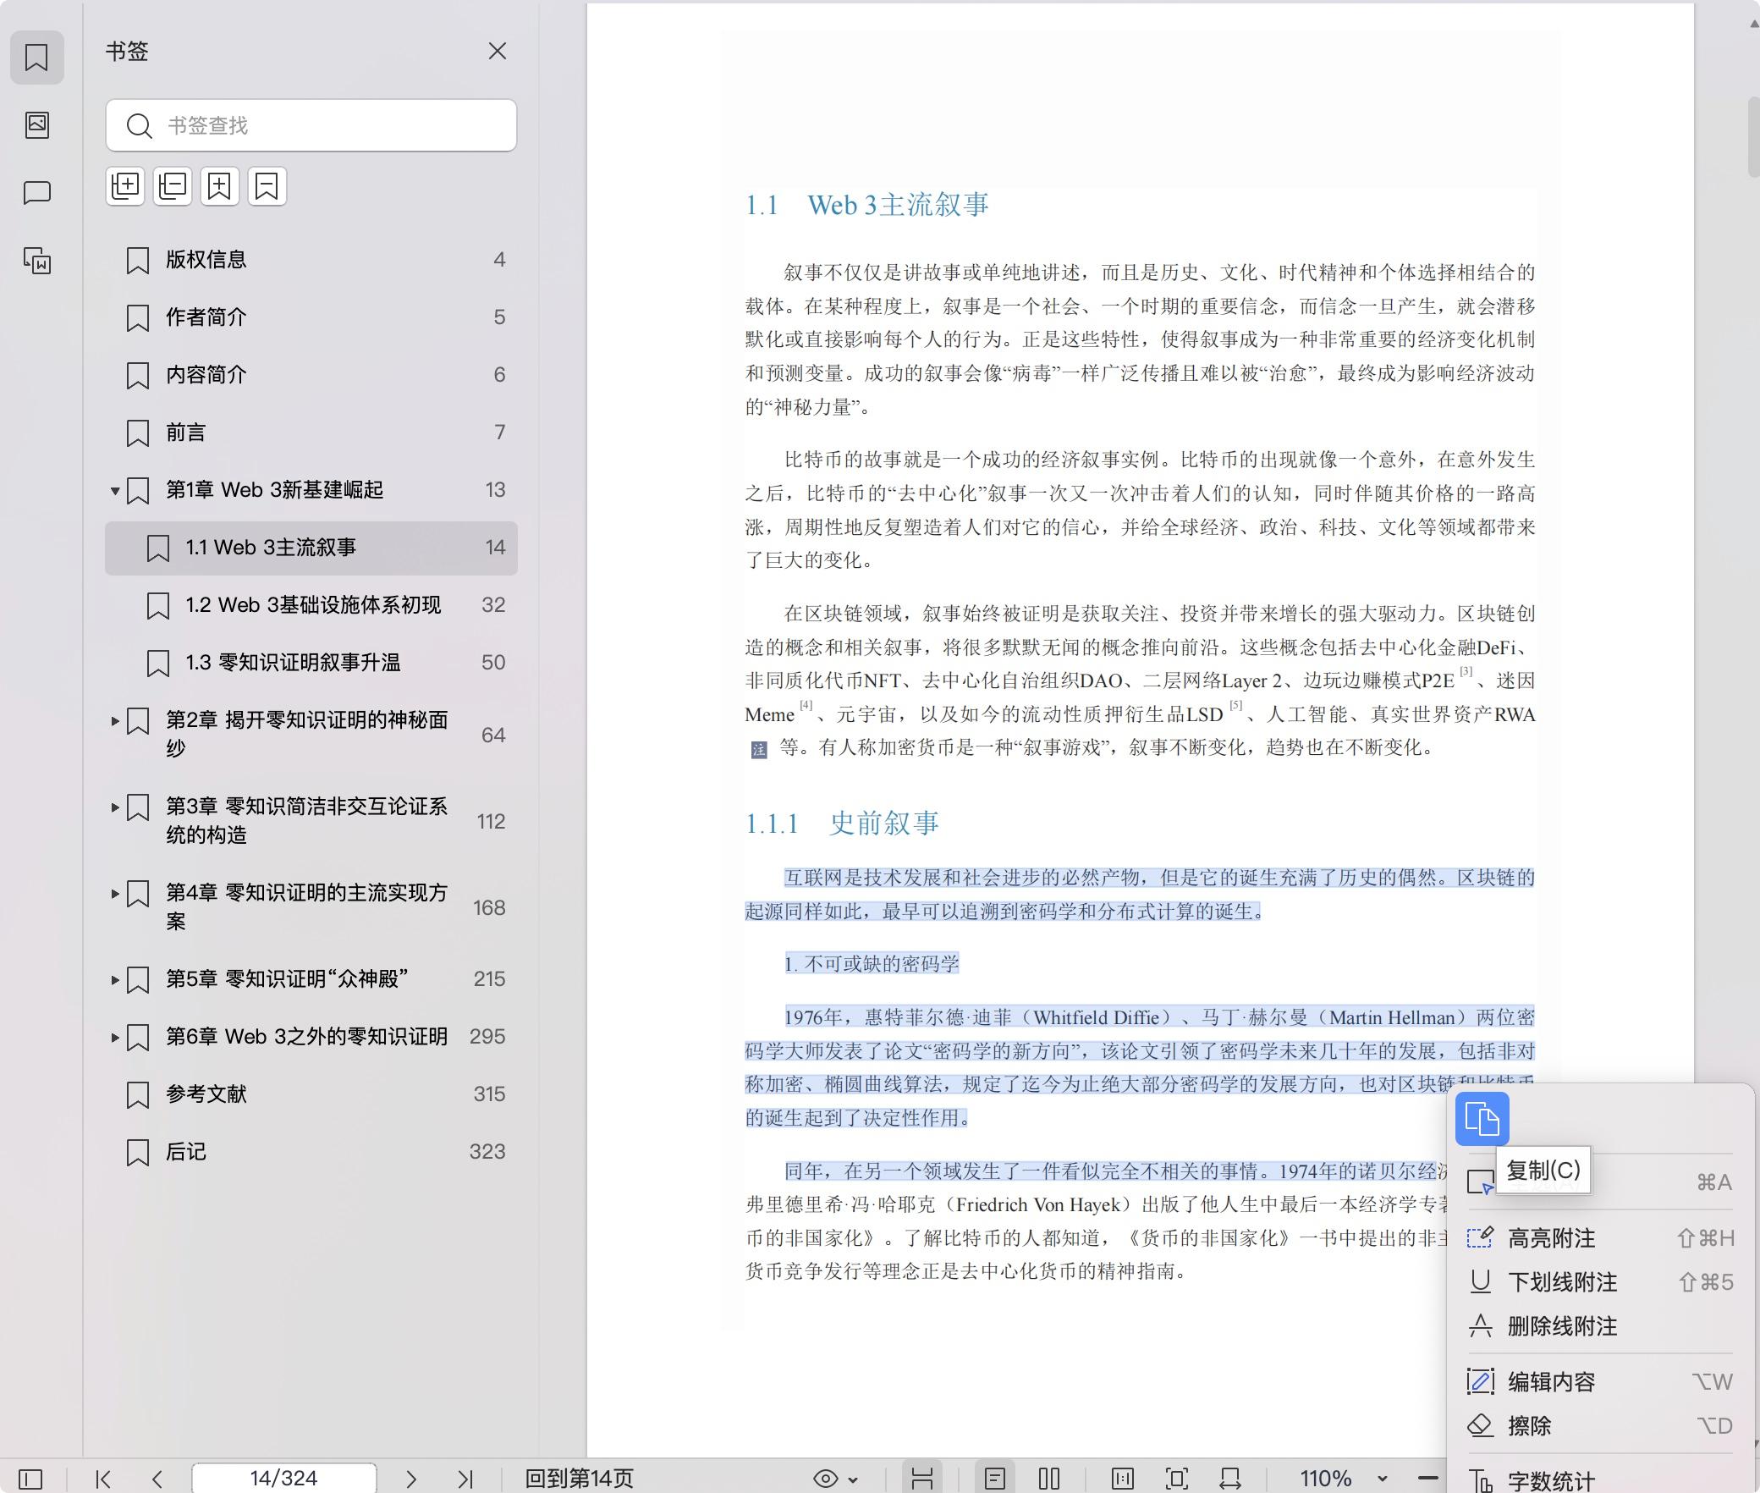Delete a bookmark with the bookmark-minus icon
This screenshot has height=1493, width=1760.
click(267, 186)
